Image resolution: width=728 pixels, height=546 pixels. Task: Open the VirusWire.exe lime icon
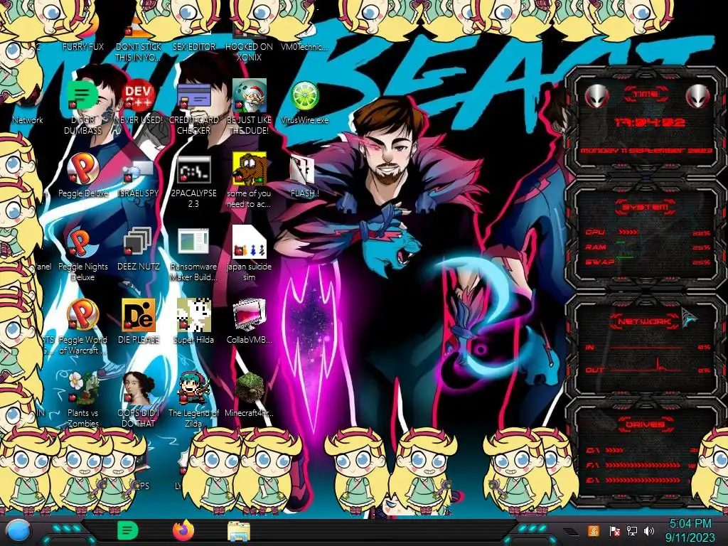click(304, 96)
